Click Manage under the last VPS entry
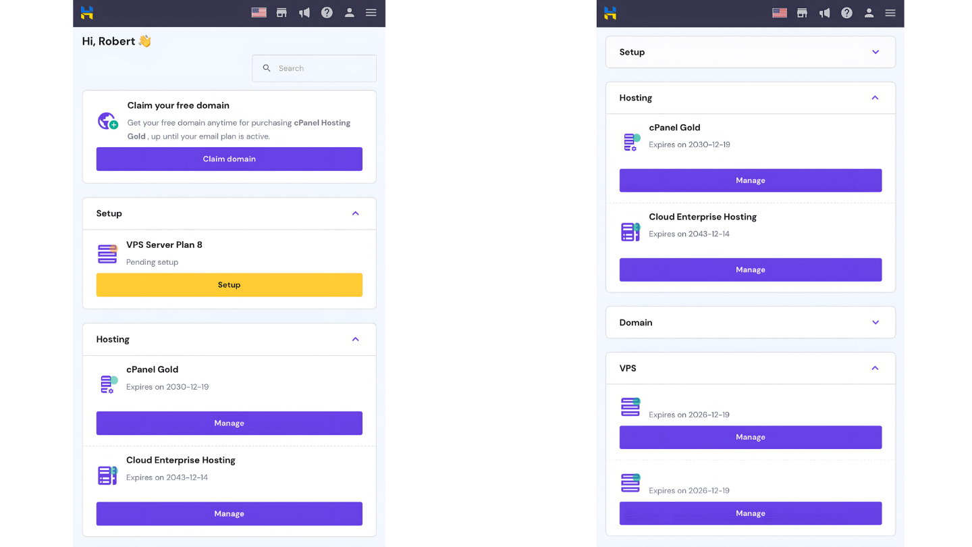The width and height of the screenshot is (972, 547). 750,513
